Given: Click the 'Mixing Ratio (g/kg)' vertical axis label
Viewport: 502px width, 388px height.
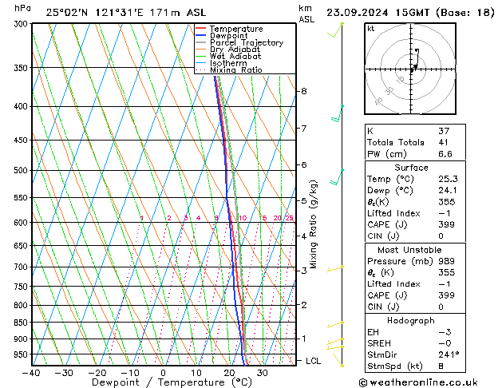Looking at the screenshot, I should [313, 224].
